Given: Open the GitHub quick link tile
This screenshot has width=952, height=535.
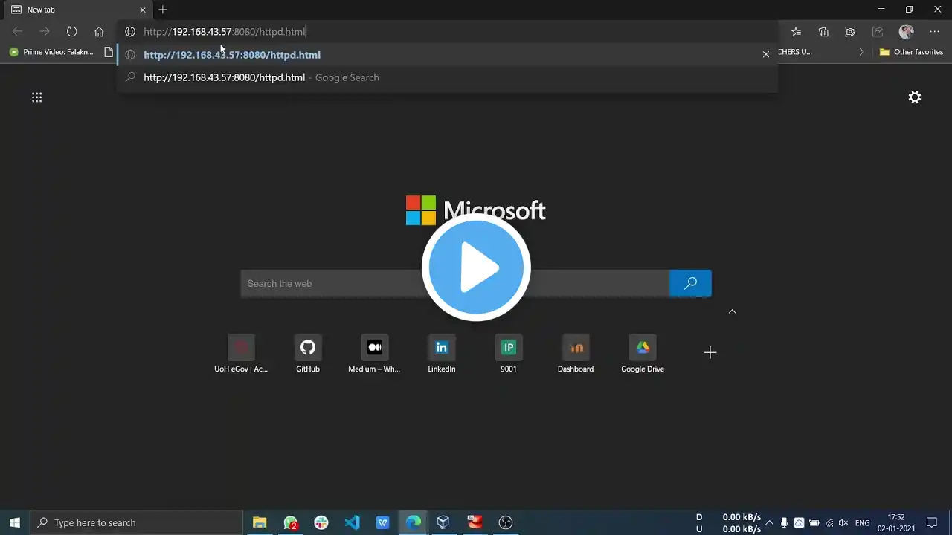Looking at the screenshot, I should [x=308, y=353].
